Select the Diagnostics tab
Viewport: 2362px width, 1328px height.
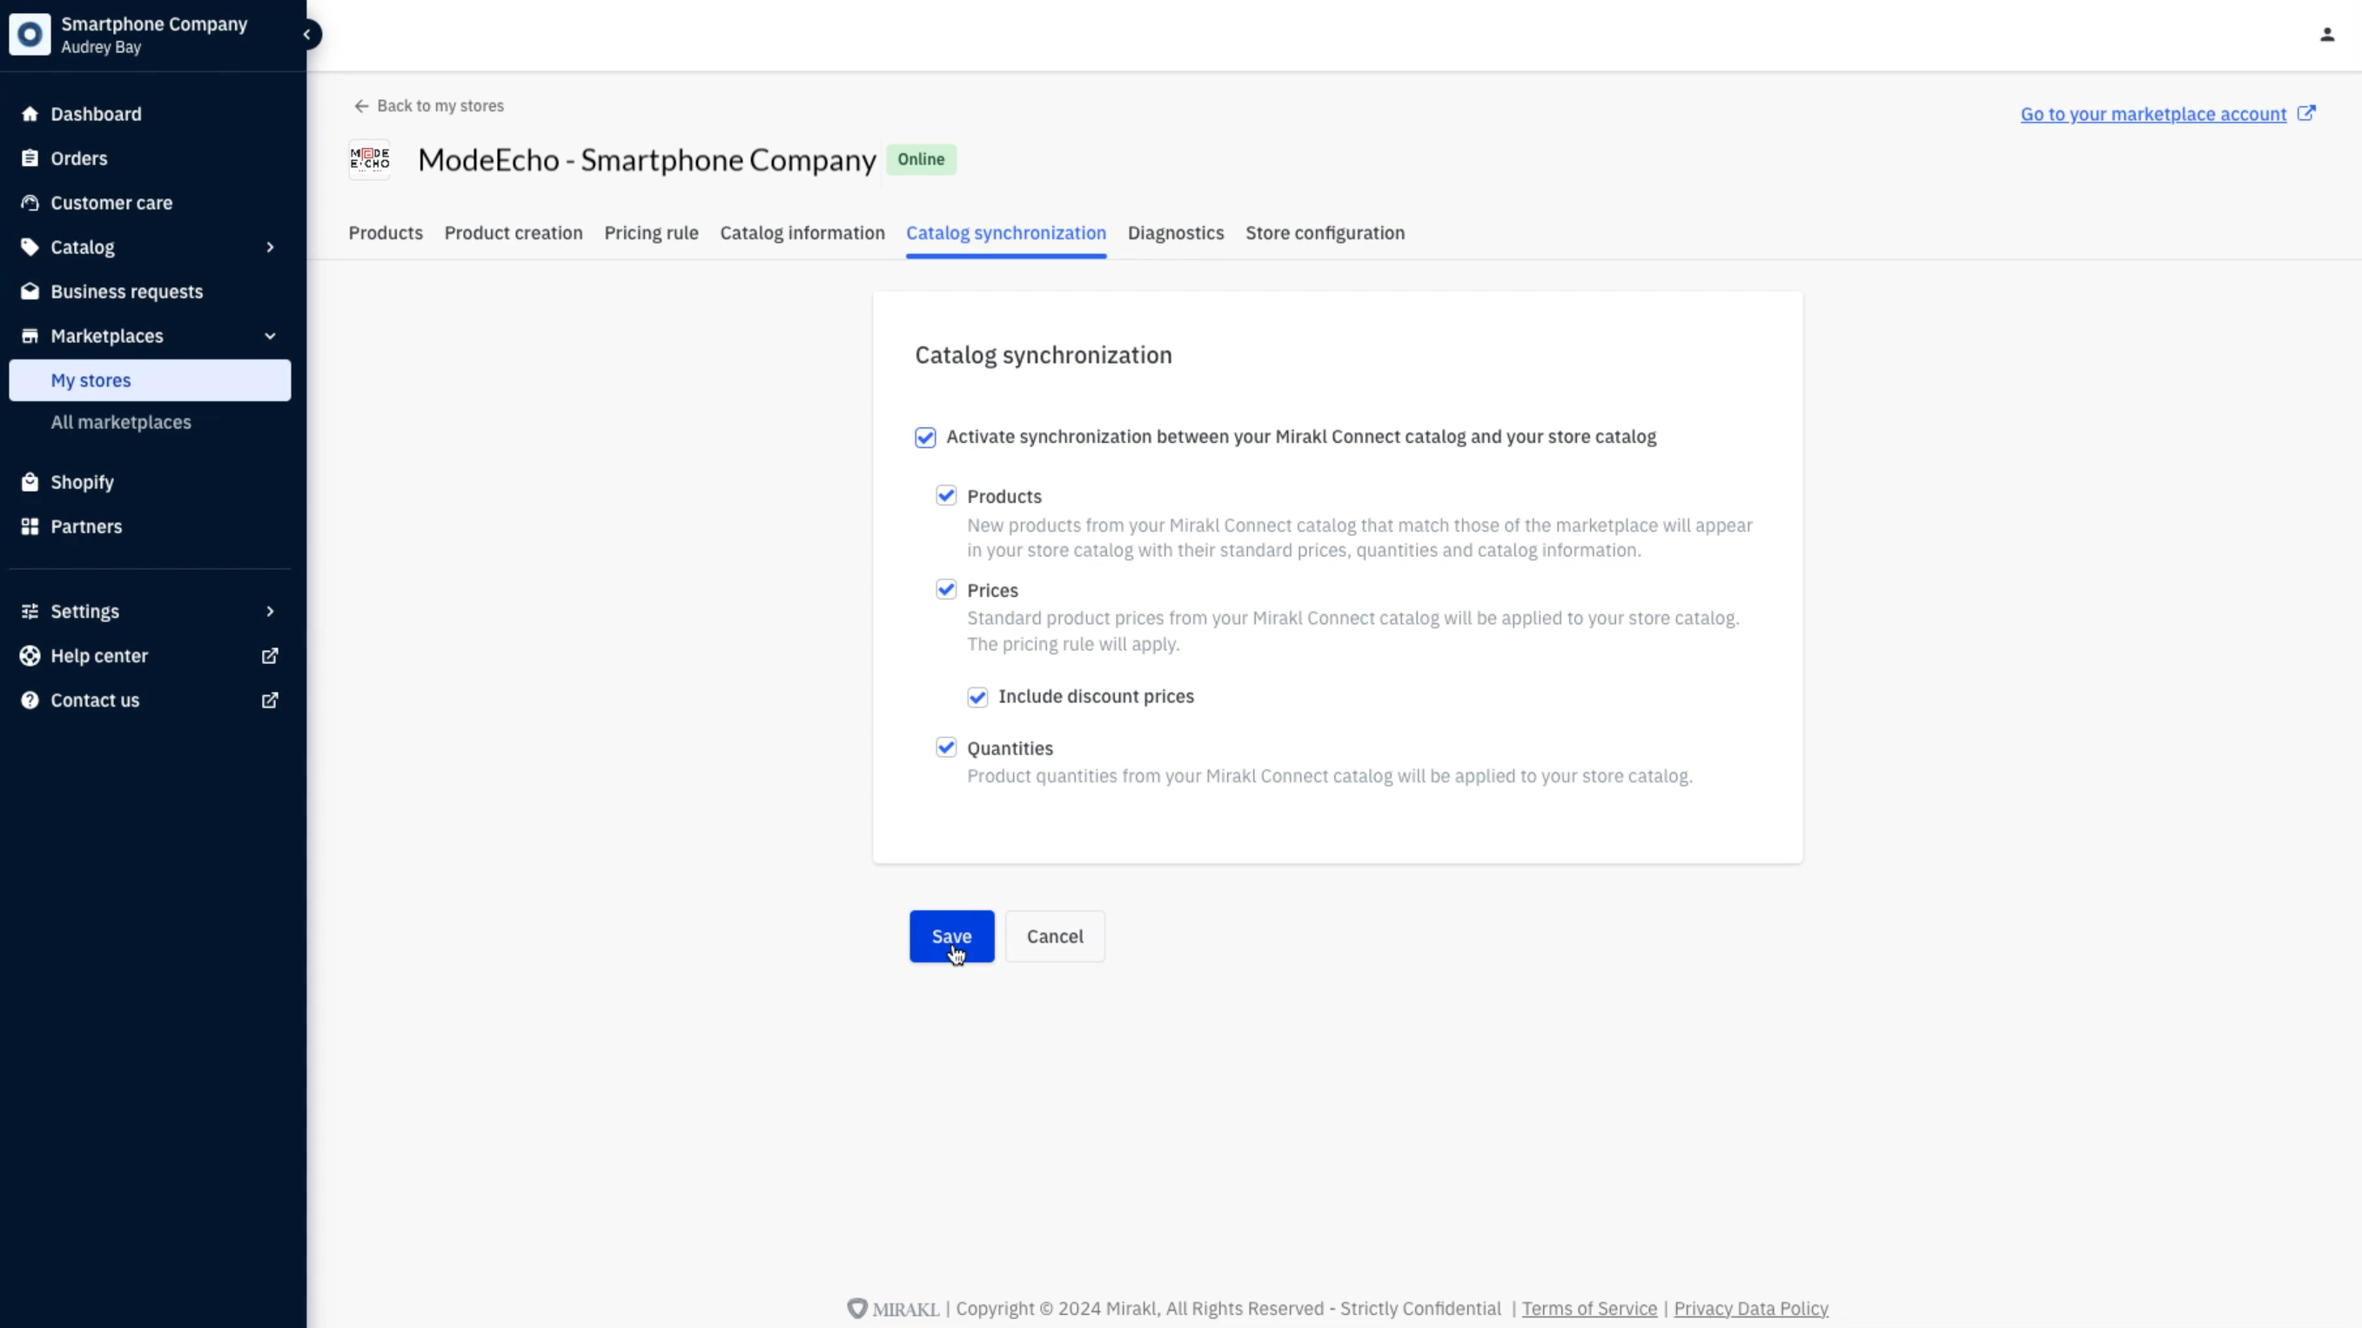pyautogui.click(x=1175, y=231)
